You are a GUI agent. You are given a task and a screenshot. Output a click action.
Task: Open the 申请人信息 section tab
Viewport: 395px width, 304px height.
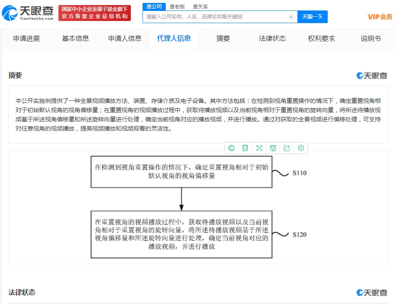click(125, 39)
